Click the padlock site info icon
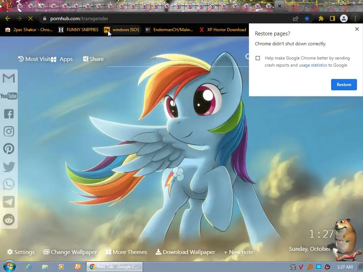 point(45,18)
